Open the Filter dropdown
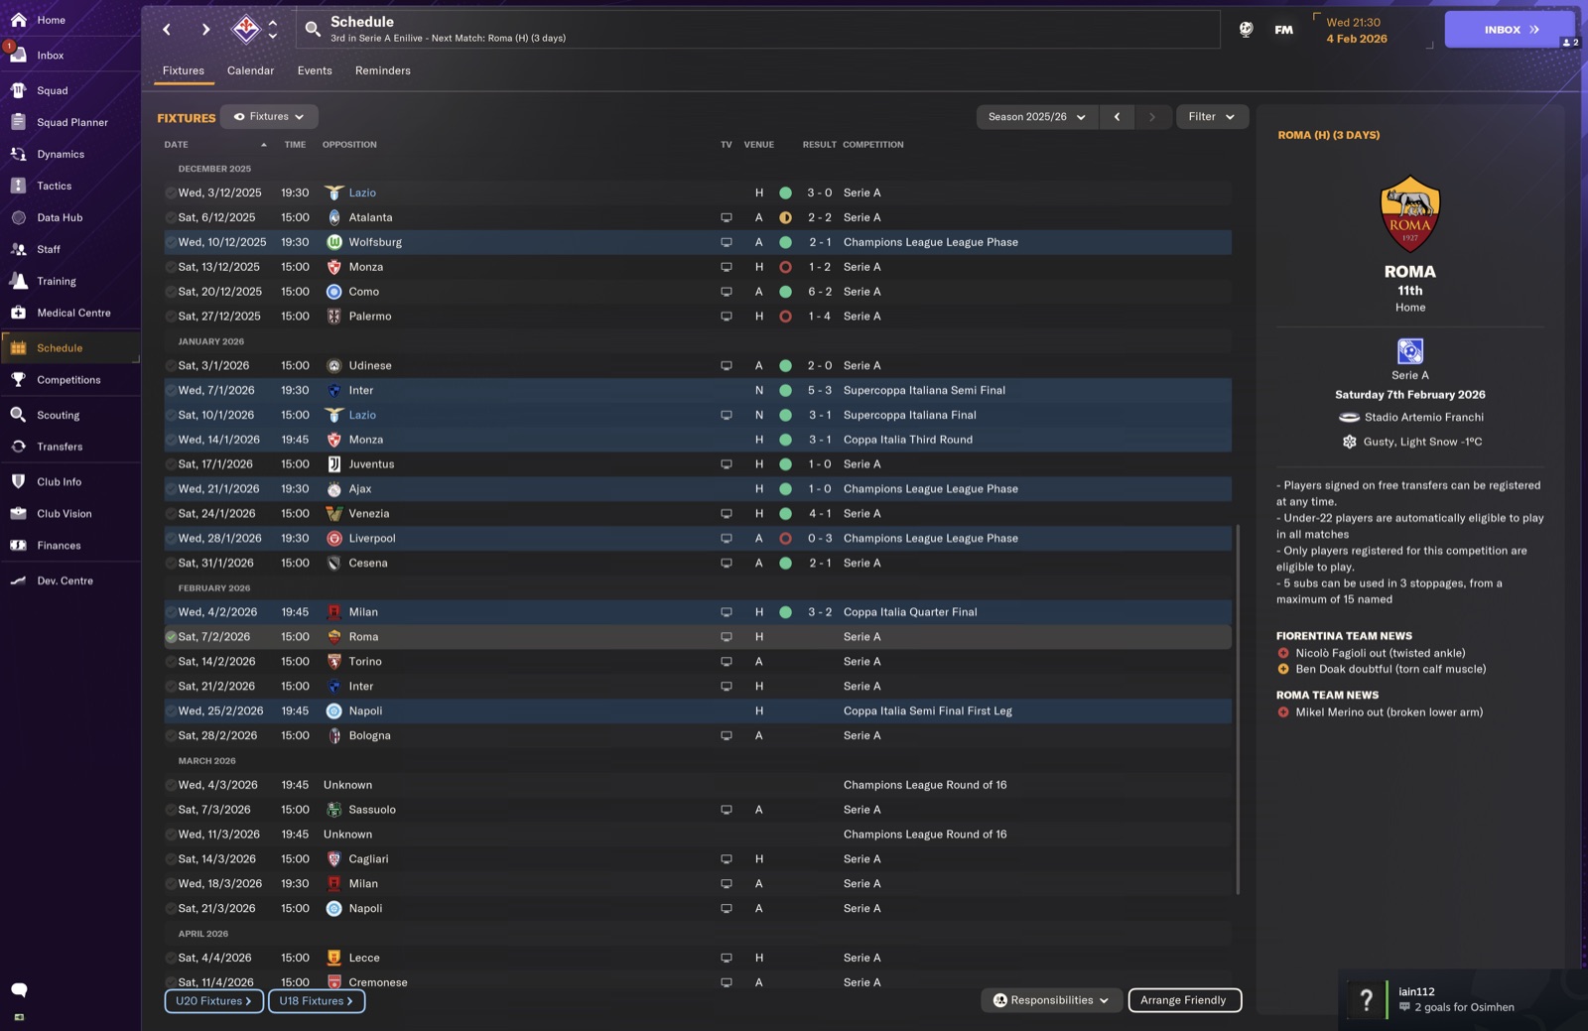 pos(1212,117)
